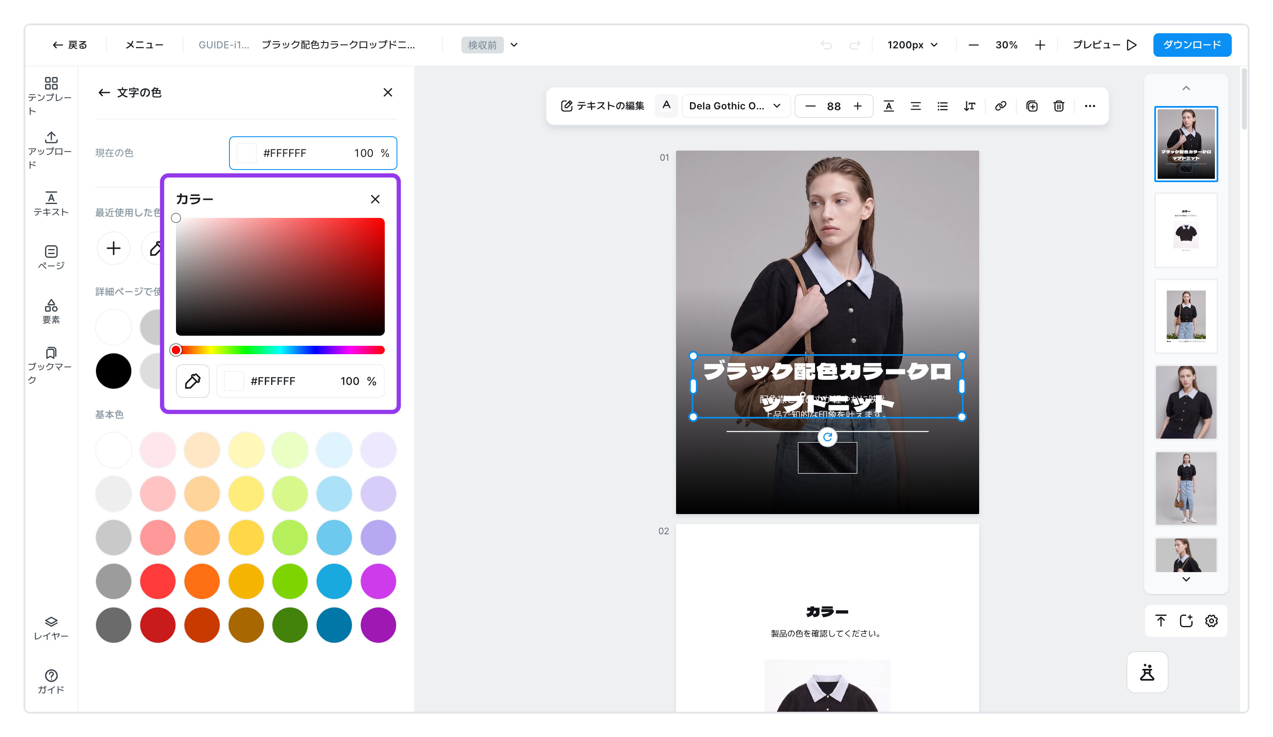The height and width of the screenshot is (737, 1273).
Task: Decrease zoom level with minus button
Action: [973, 45]
